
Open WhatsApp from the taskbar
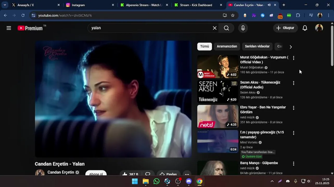pyautogui.click(x=156, y=181)
